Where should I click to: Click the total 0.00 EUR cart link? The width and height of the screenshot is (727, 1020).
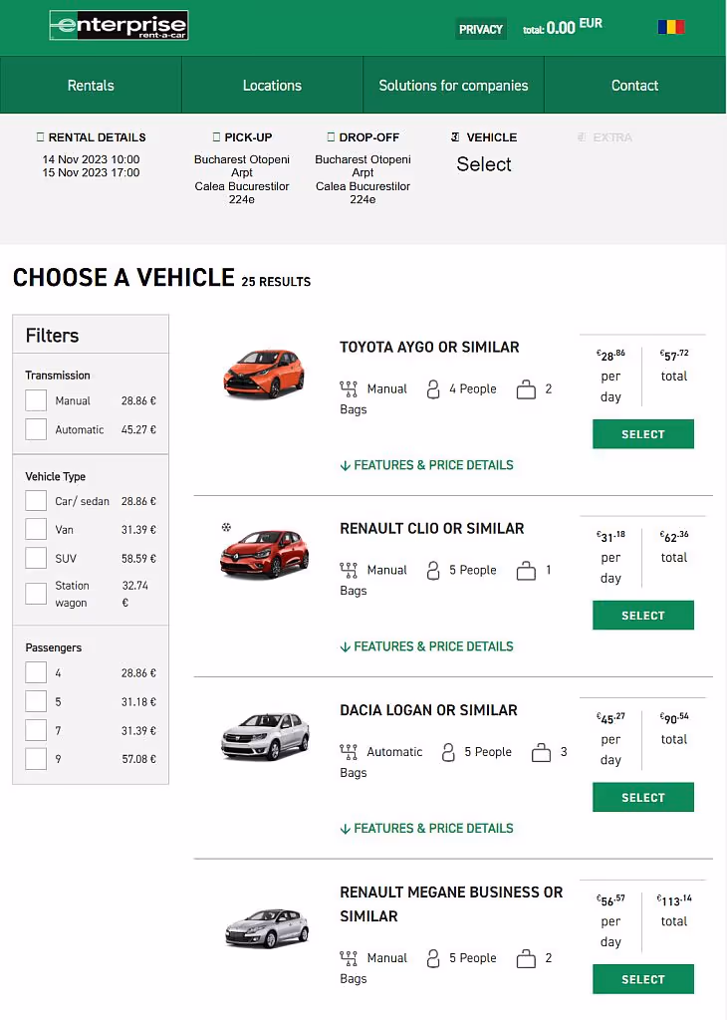pos(563,27)
